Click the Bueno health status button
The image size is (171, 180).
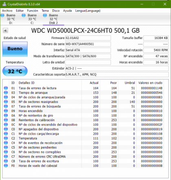pyautogui.click(x=15, y=49)
